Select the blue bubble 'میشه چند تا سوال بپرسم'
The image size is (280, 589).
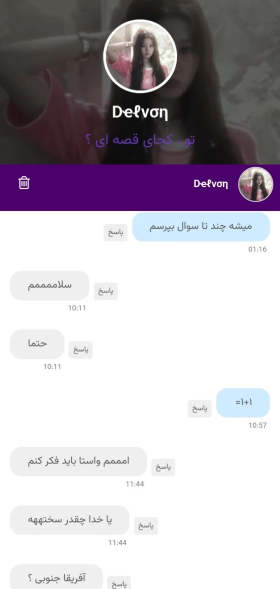[201, 227]
